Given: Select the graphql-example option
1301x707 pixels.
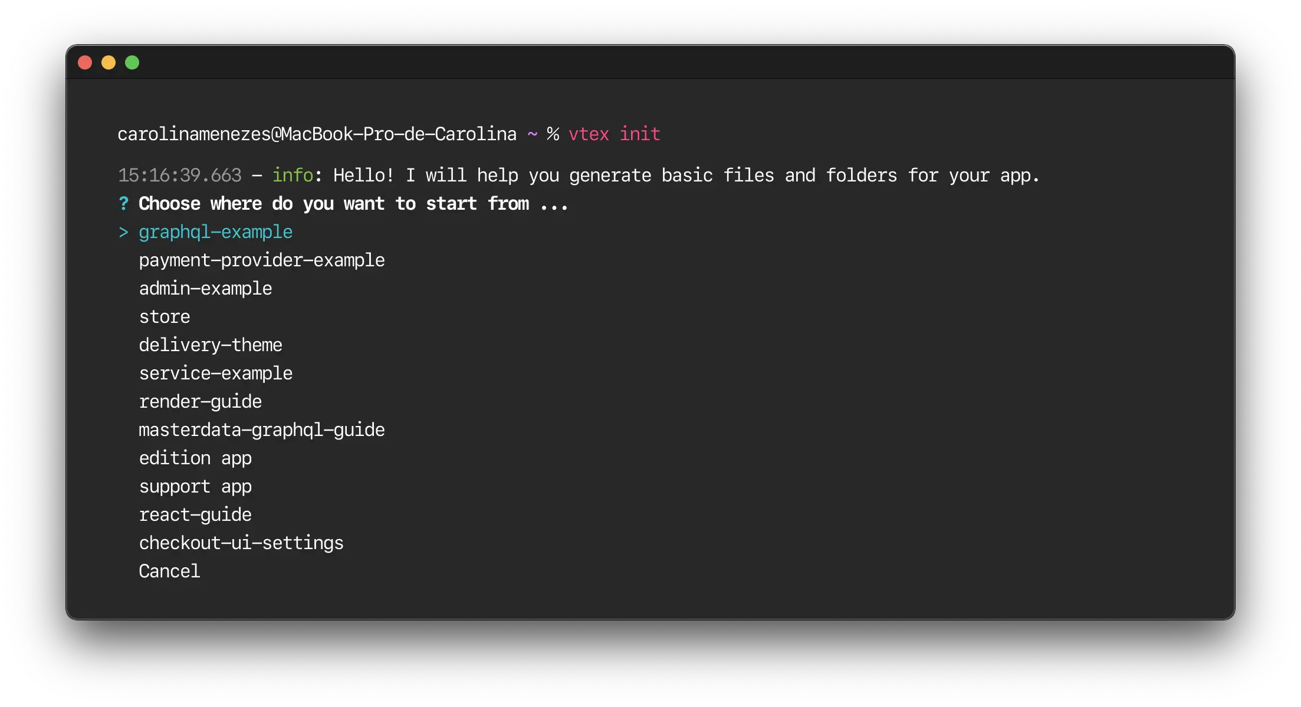Looking at the screenshot, I should [x=215, y=232].
